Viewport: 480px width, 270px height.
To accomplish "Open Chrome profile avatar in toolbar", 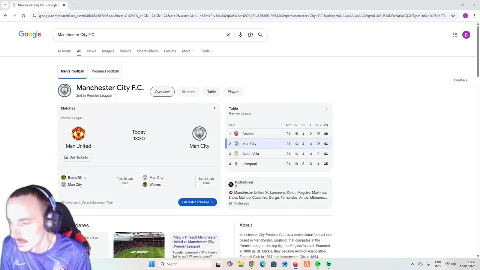I will [465, 16].
